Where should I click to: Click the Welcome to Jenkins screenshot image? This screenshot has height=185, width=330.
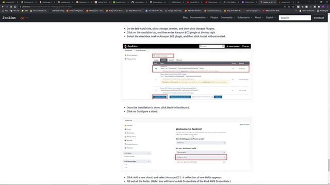(187, 145)
